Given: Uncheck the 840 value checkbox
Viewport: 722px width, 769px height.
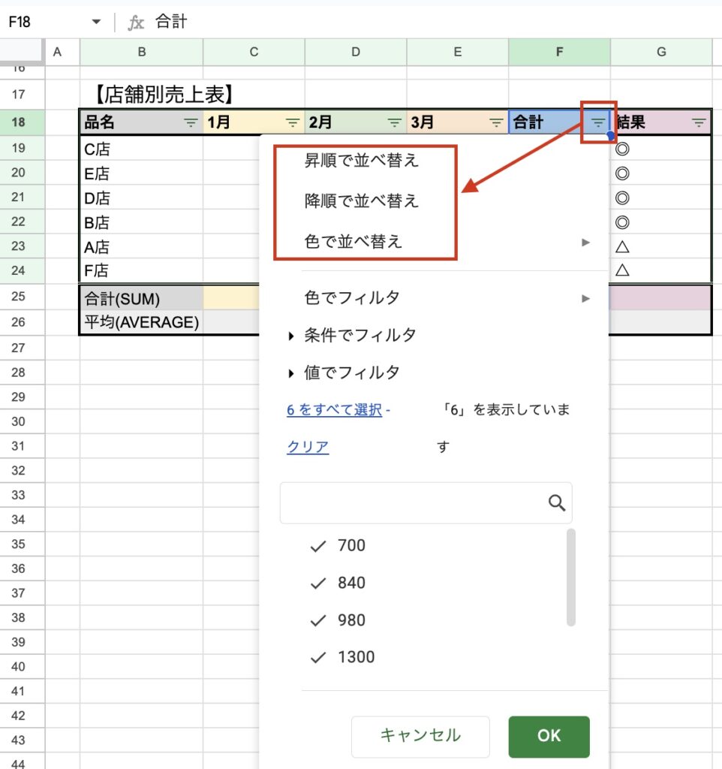Looking at the screenshot, I should pos(318,584).
